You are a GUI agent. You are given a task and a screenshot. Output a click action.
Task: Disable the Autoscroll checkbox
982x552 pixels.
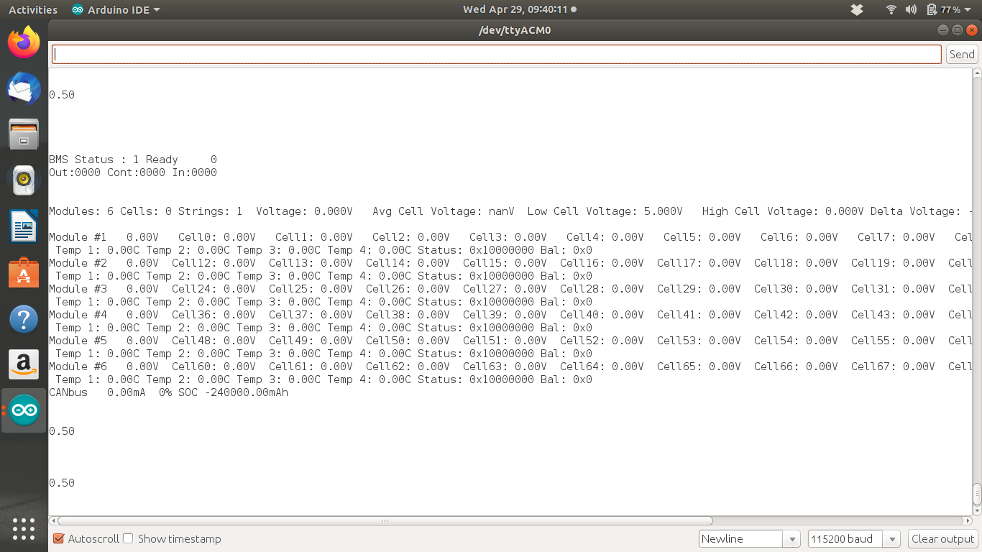(x=59, y=538)
